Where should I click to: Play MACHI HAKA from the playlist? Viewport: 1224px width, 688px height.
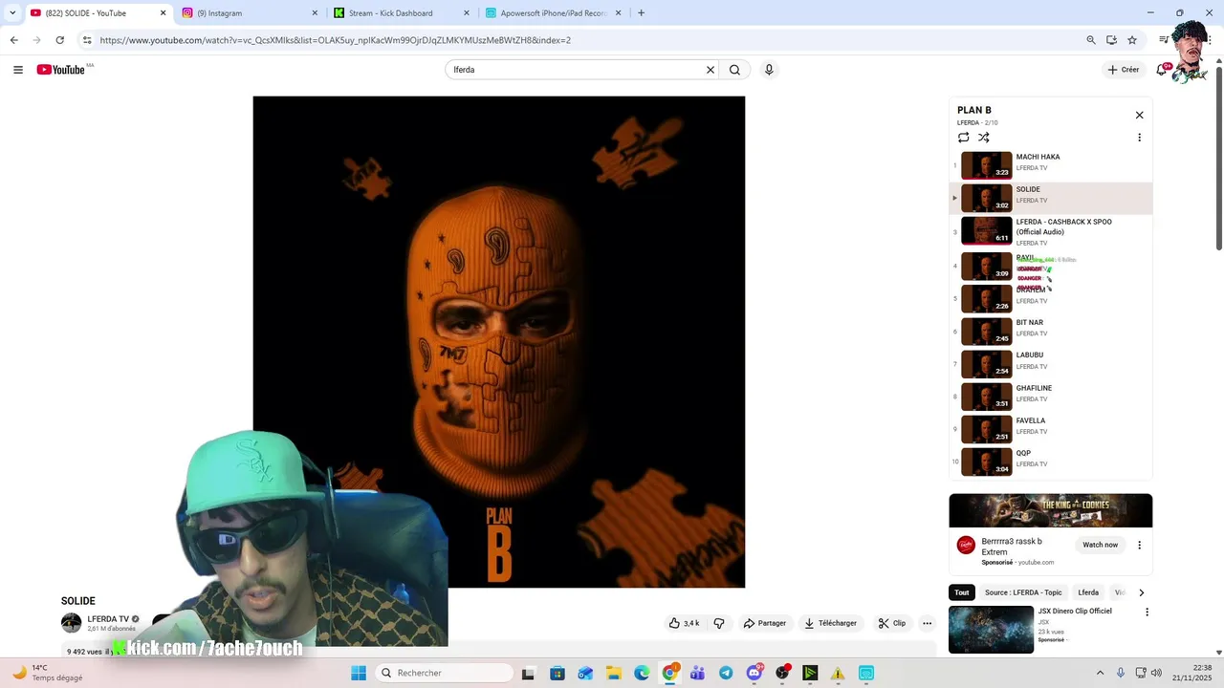click(1051, 165)
